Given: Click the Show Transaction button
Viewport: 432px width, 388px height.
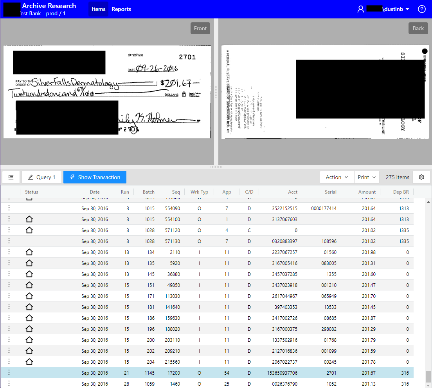Looking at the screenshot, I should (95, 177).
